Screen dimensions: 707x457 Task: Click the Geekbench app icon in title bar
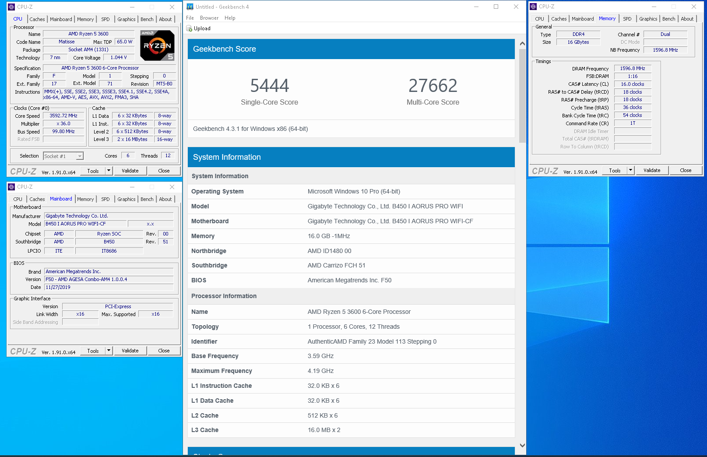tap(190, 7)
